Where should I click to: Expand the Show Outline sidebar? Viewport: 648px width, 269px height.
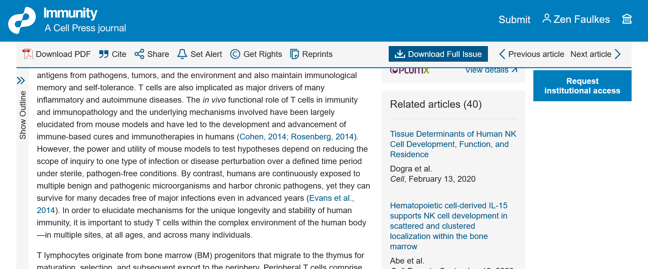pyautogui.click(x=21, y=80)
